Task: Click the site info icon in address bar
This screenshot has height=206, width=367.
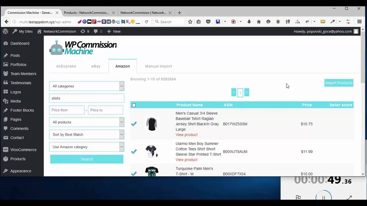Action: click(x=14, y=22)
